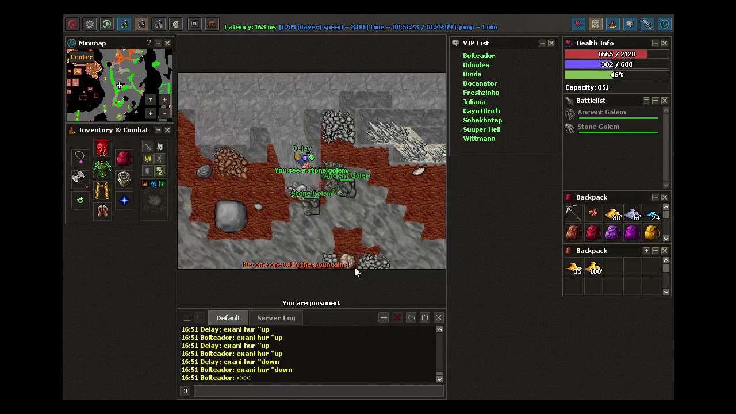Image resolution: width=736 pixels, height=414 pixels.
Task: Switch to the Default chat tab
Action: tap(228, 318)
